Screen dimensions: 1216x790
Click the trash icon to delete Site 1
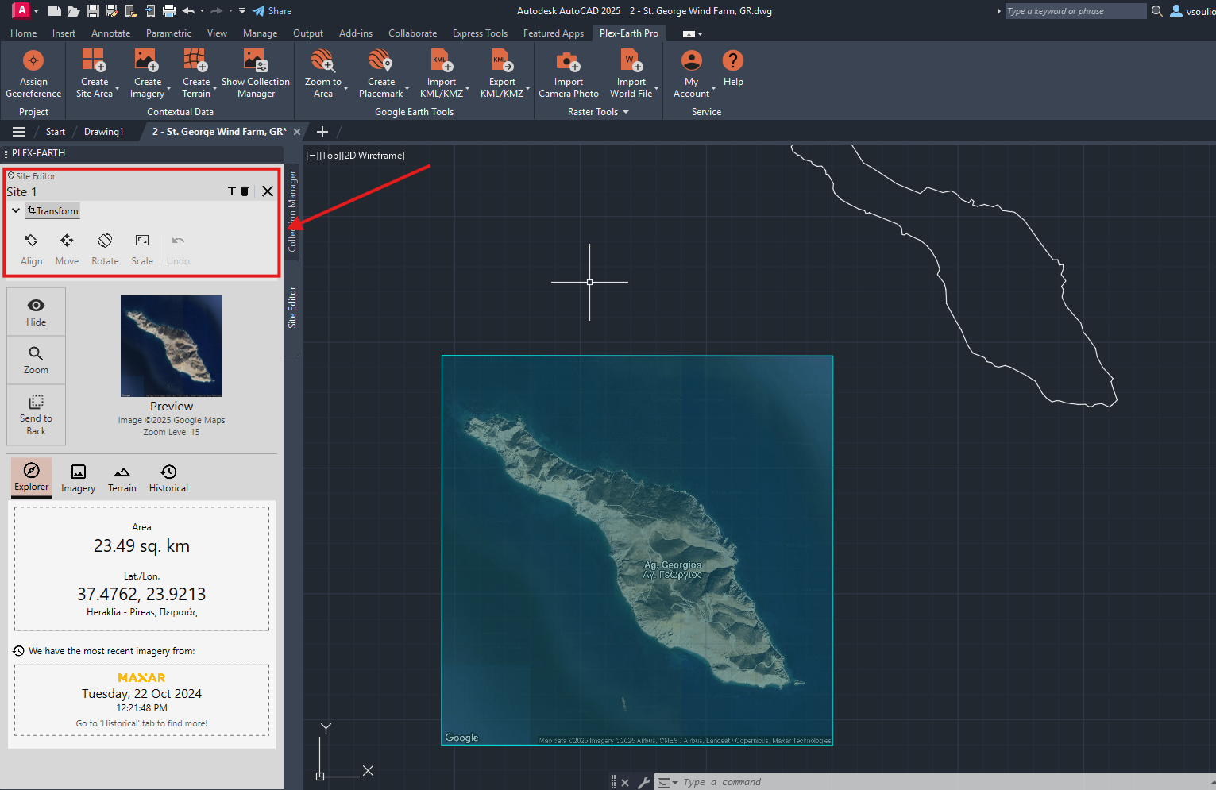tap(245, 191)
